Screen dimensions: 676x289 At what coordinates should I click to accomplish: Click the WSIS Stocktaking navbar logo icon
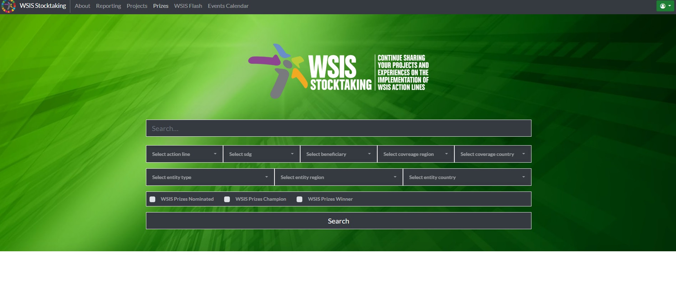coord(9,6)
